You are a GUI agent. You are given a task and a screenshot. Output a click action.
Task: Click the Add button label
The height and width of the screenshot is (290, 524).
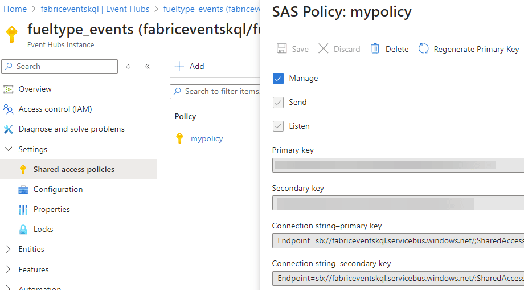tap(197, 66)
